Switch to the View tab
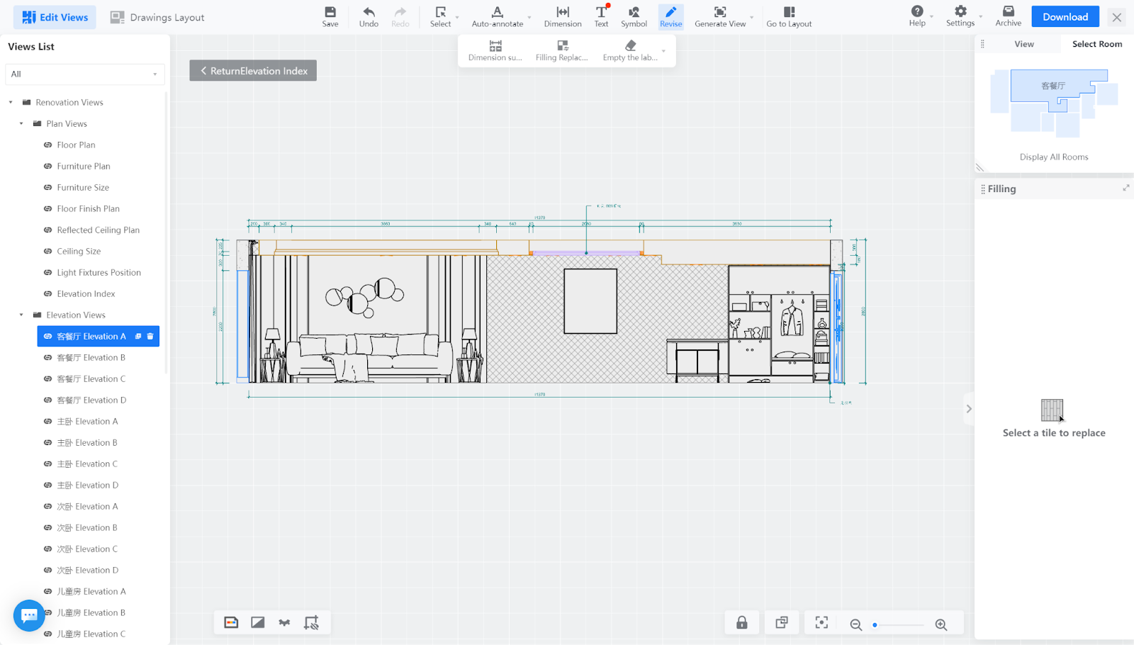This screenshot has height=645, width=1134. coord(1023,44)
